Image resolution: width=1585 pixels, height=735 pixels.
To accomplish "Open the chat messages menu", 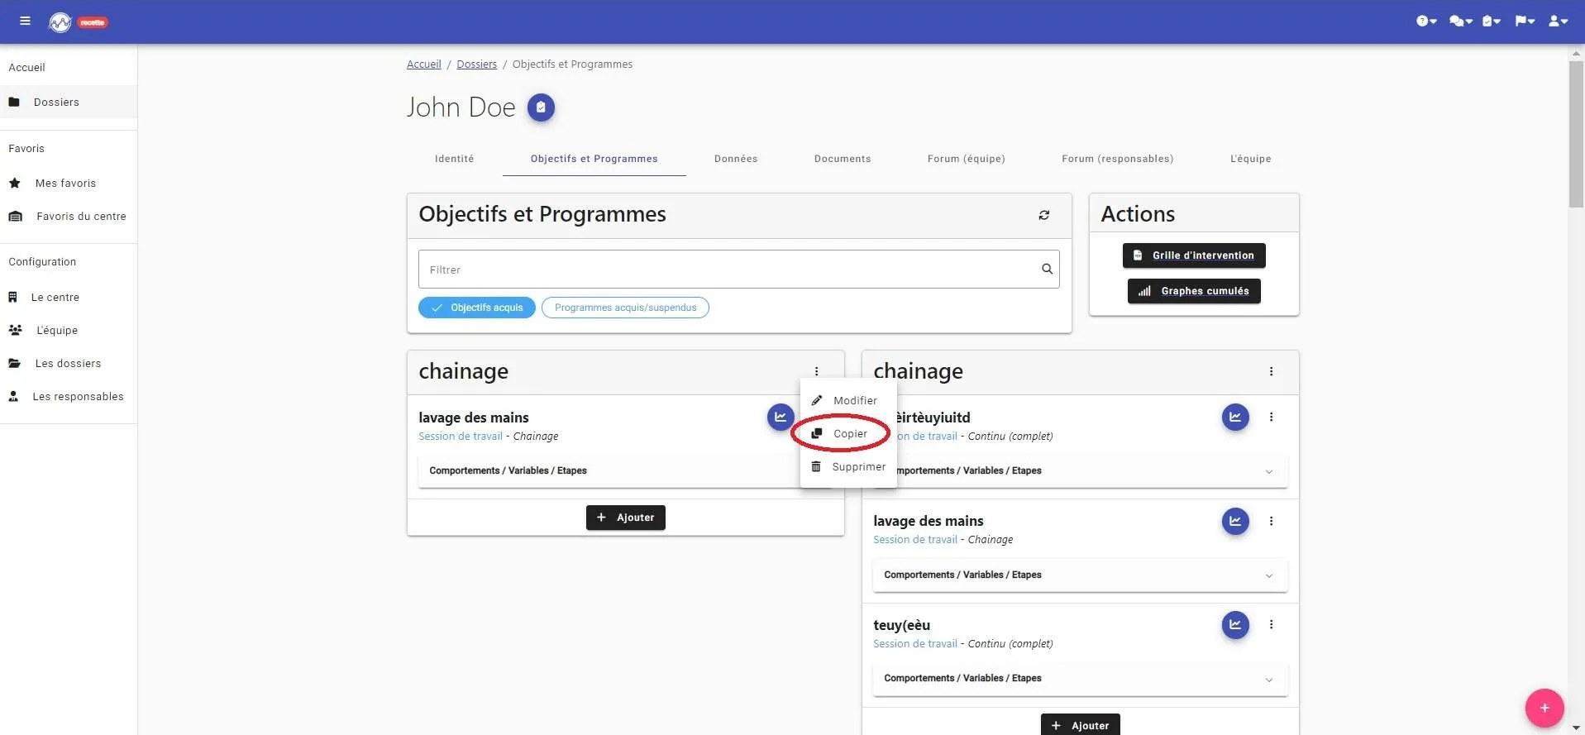I will click(1461, 21).
